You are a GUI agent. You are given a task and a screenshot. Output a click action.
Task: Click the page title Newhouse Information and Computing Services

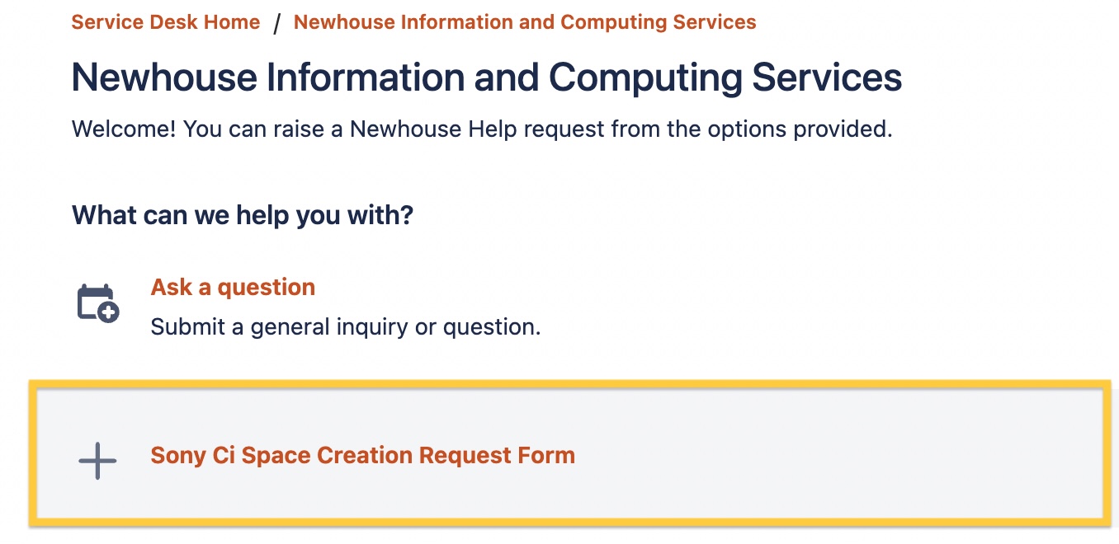[487, 77]
